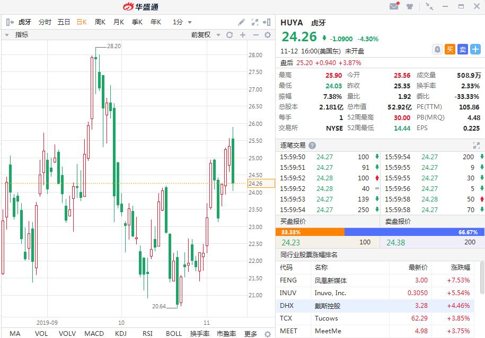Viewport: 485px width, 338px height.
Task: Sort by 代码 column header
Action: click(286, 267)
